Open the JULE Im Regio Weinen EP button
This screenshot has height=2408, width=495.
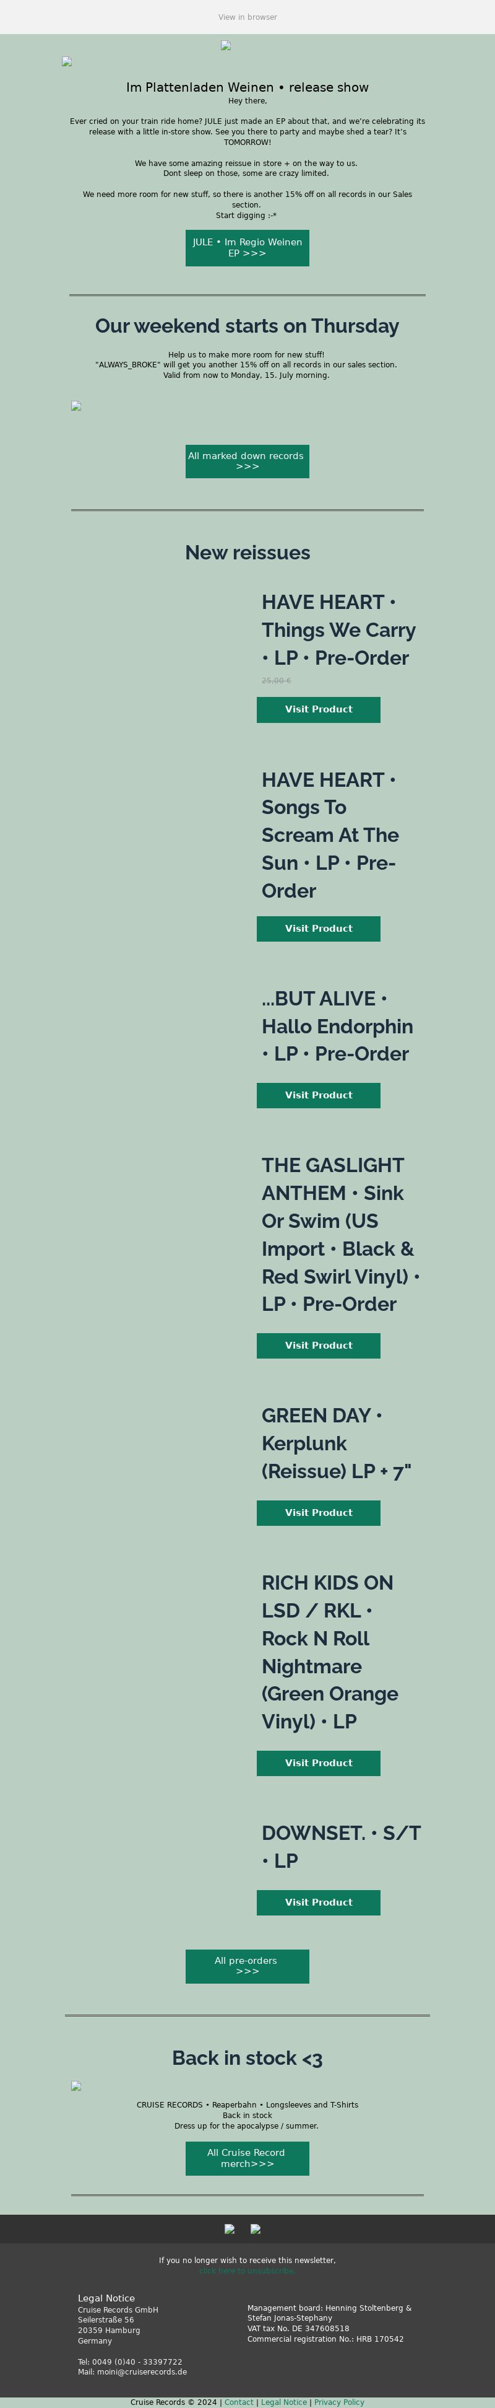click(247, 248)
